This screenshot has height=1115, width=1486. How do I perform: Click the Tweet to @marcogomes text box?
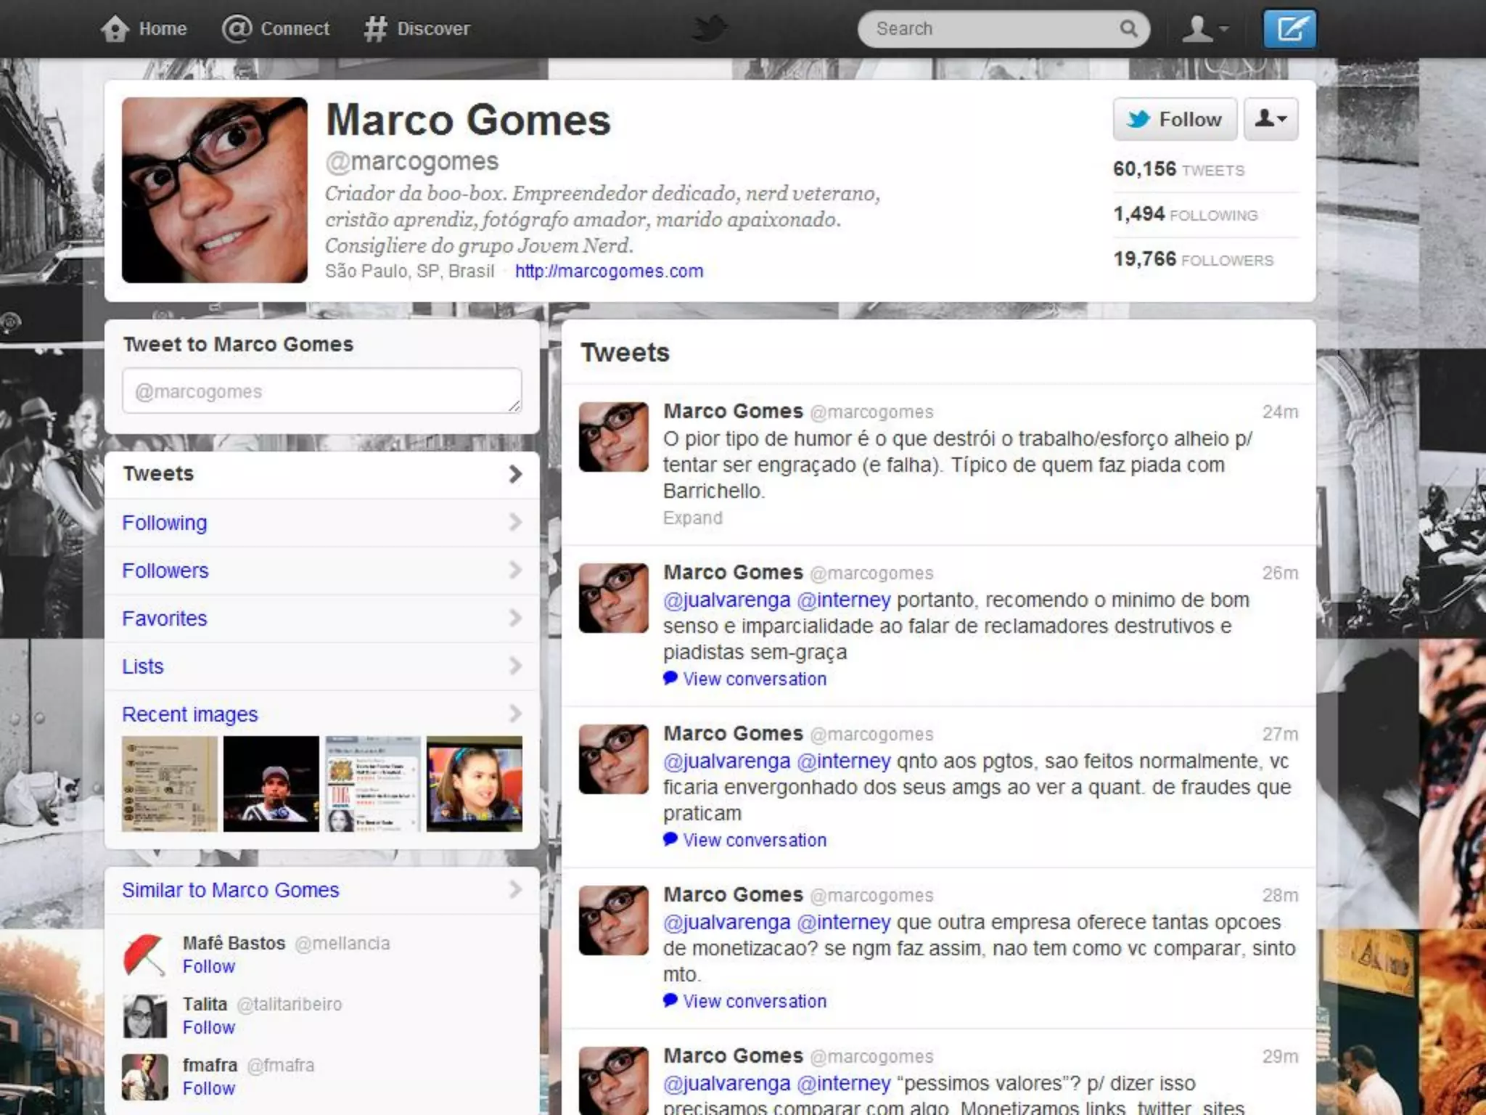click(321, 391)
